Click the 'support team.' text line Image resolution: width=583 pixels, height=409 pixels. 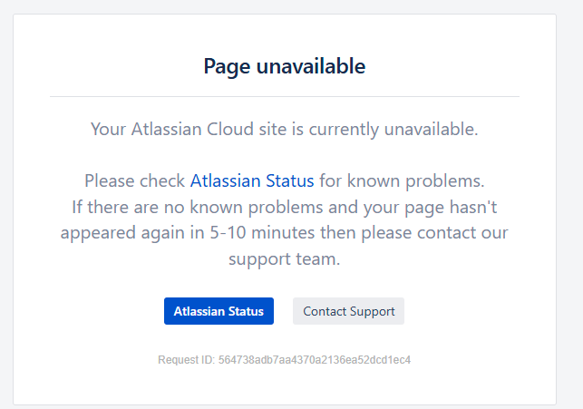[x=285, y=259]
